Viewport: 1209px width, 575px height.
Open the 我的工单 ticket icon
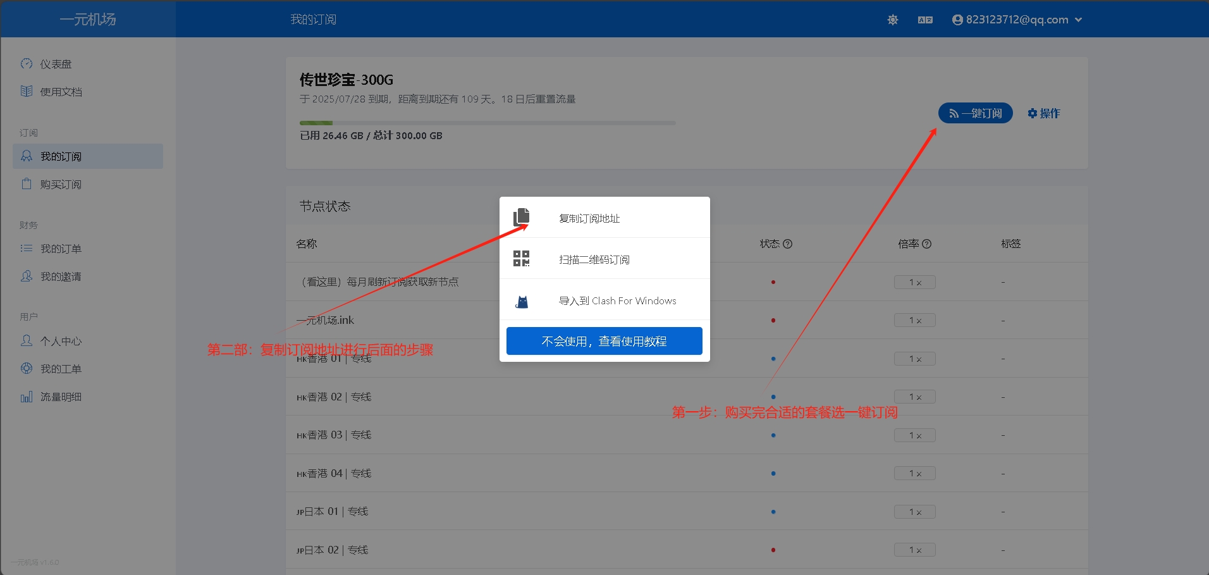(26, 368)
